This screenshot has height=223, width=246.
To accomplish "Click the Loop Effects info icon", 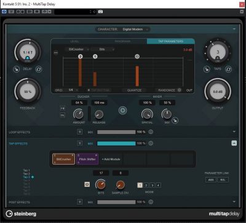I will tap(151, 132).
